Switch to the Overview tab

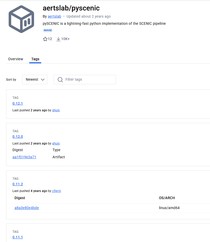coord(16,59)
